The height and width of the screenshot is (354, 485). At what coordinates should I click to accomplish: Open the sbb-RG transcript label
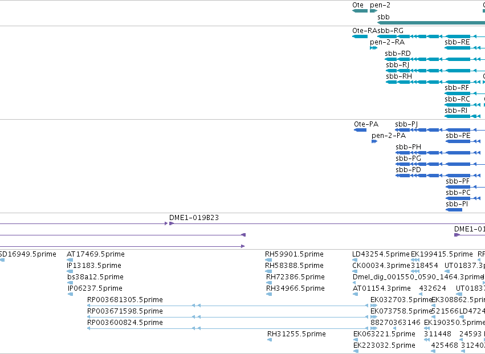pyautogui.click(x=390, y=30)
